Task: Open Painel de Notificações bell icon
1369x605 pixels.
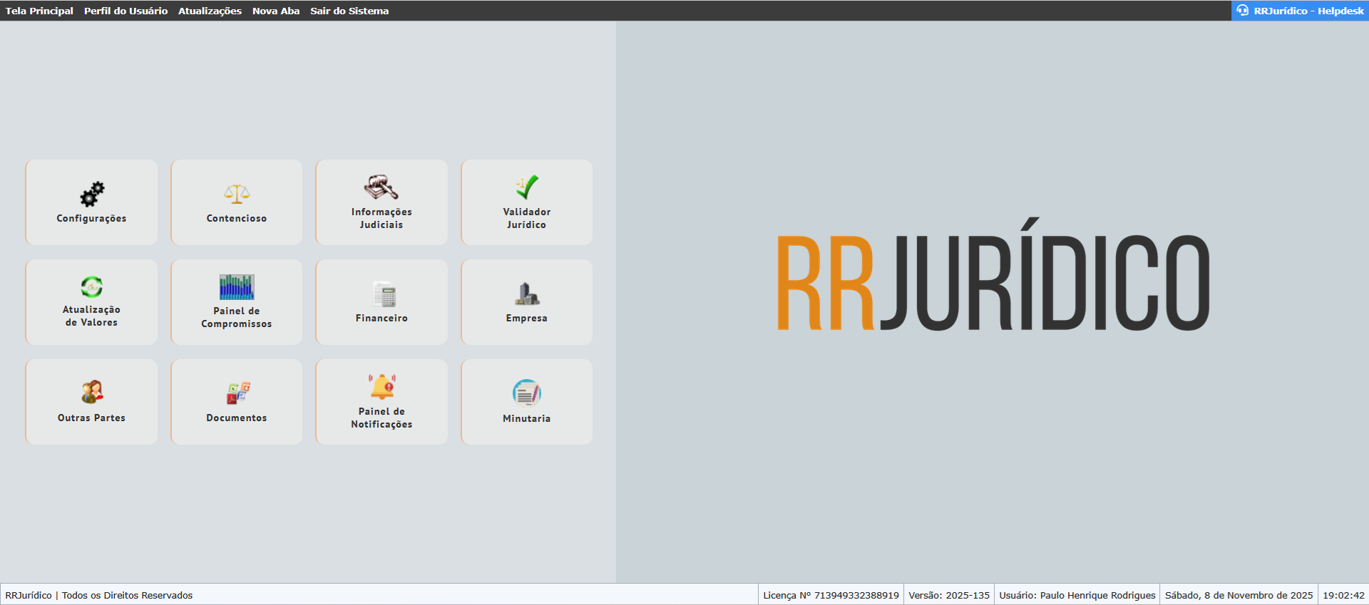Action: tap(382, 387)
